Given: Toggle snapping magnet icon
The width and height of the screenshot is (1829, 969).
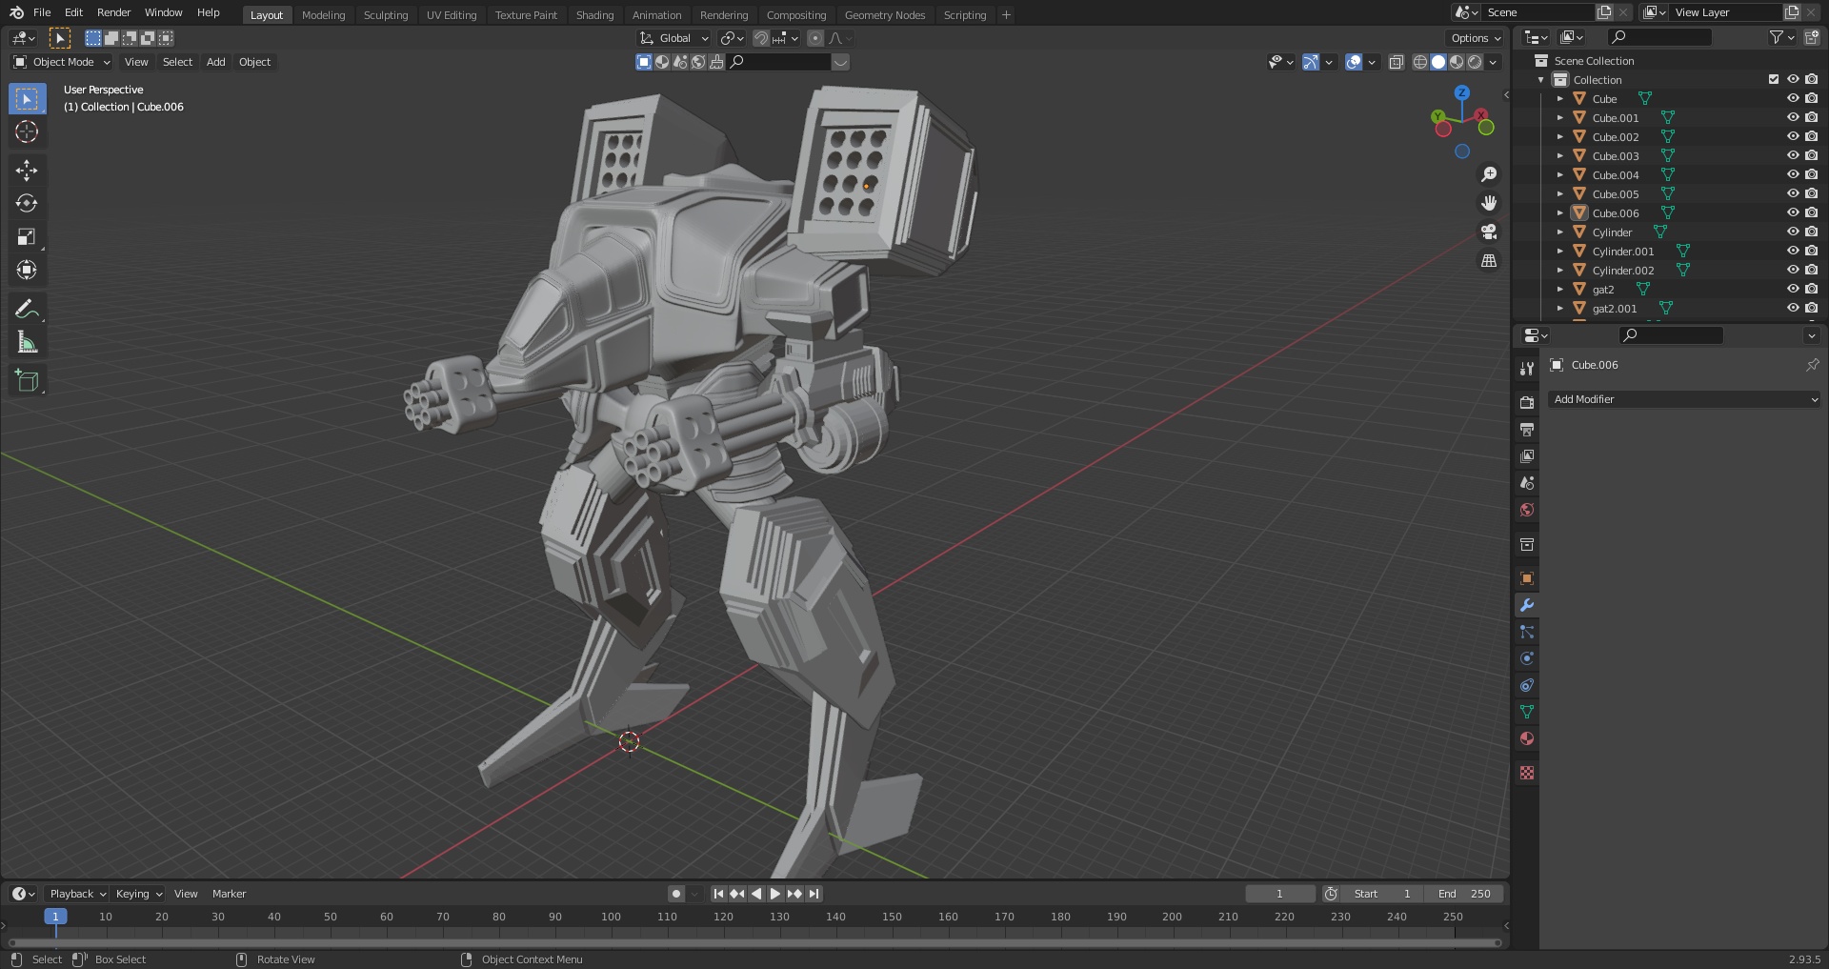Looking at the screenshot, I should pyautogui.click(x=761, y=38).
